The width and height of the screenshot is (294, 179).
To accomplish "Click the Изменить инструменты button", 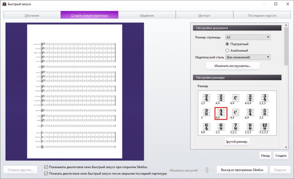I will (x=233, y=66).
